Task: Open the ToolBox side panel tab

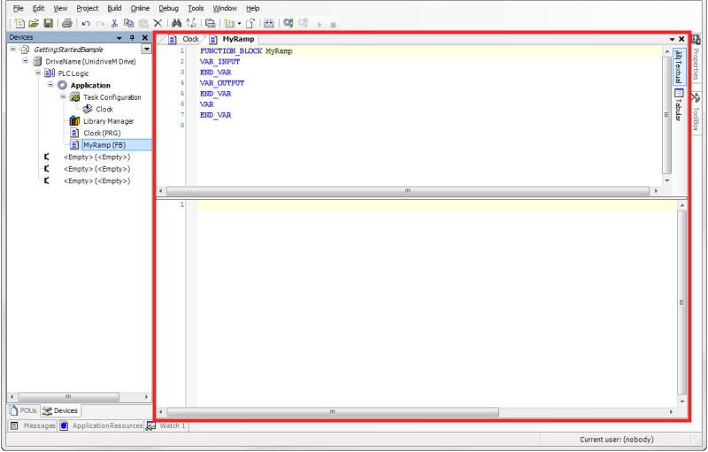Action: (x=696, y=111)
